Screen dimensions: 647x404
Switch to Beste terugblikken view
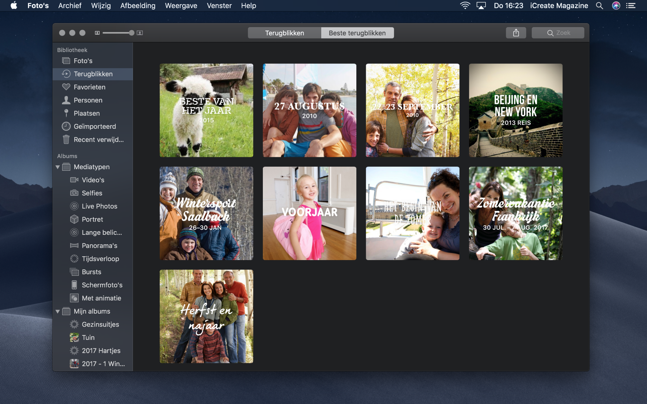357,33
